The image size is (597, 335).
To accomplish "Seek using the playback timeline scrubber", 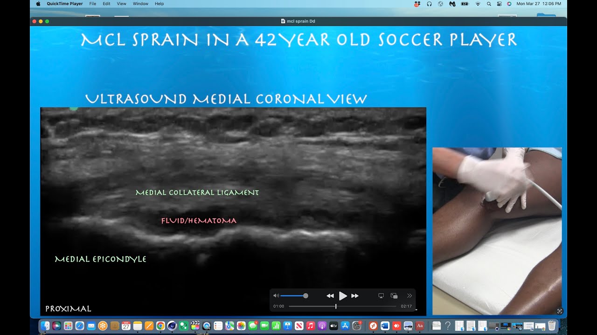I will (343, 306).
